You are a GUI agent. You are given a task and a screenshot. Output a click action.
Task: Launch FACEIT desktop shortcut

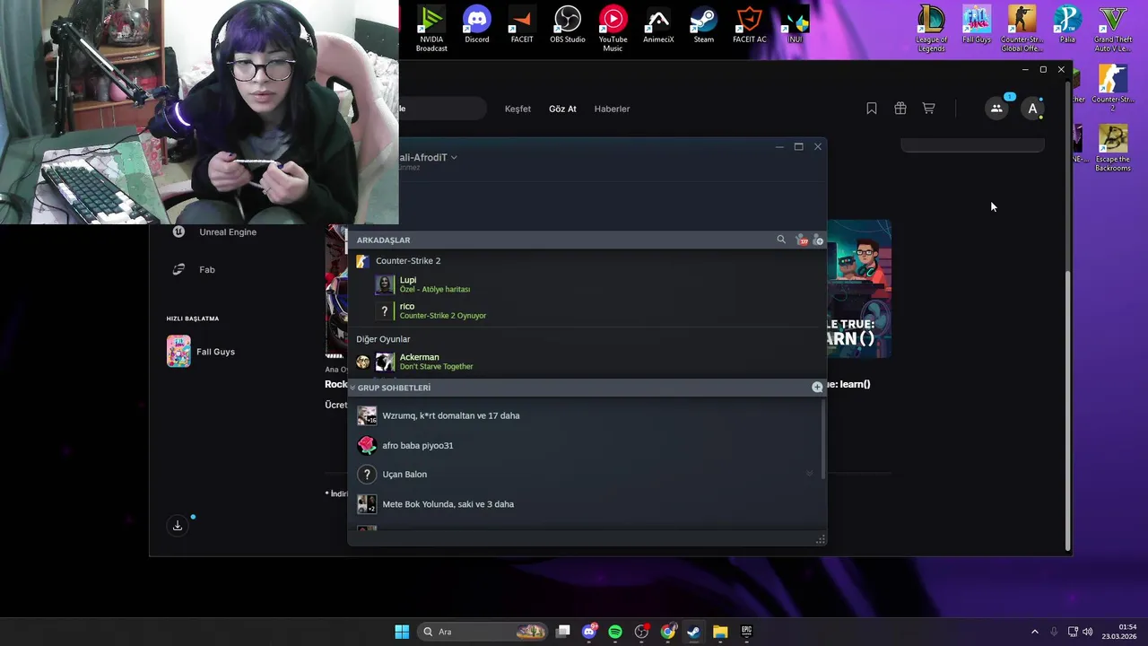pos(522,25)
